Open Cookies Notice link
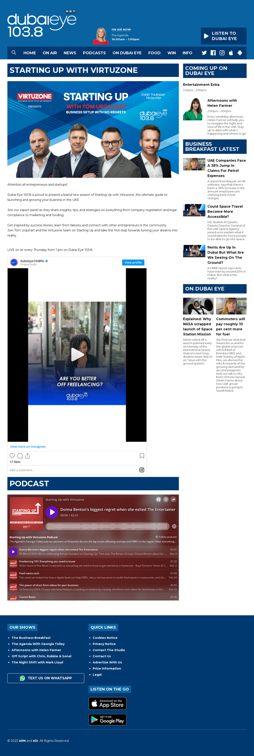This screenshot has width=254, height=756. point(105,637)
